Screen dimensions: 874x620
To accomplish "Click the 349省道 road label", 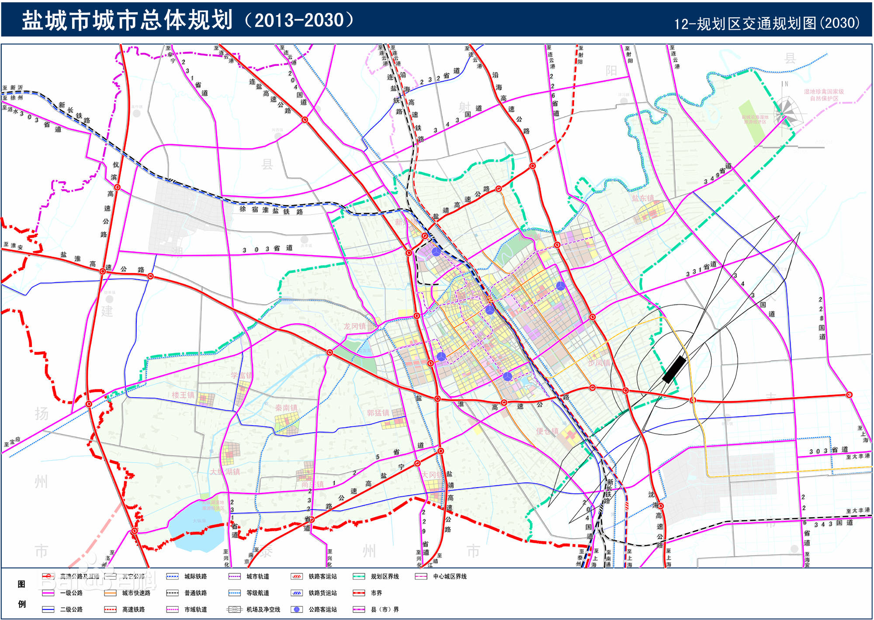I will pos(718,173).
